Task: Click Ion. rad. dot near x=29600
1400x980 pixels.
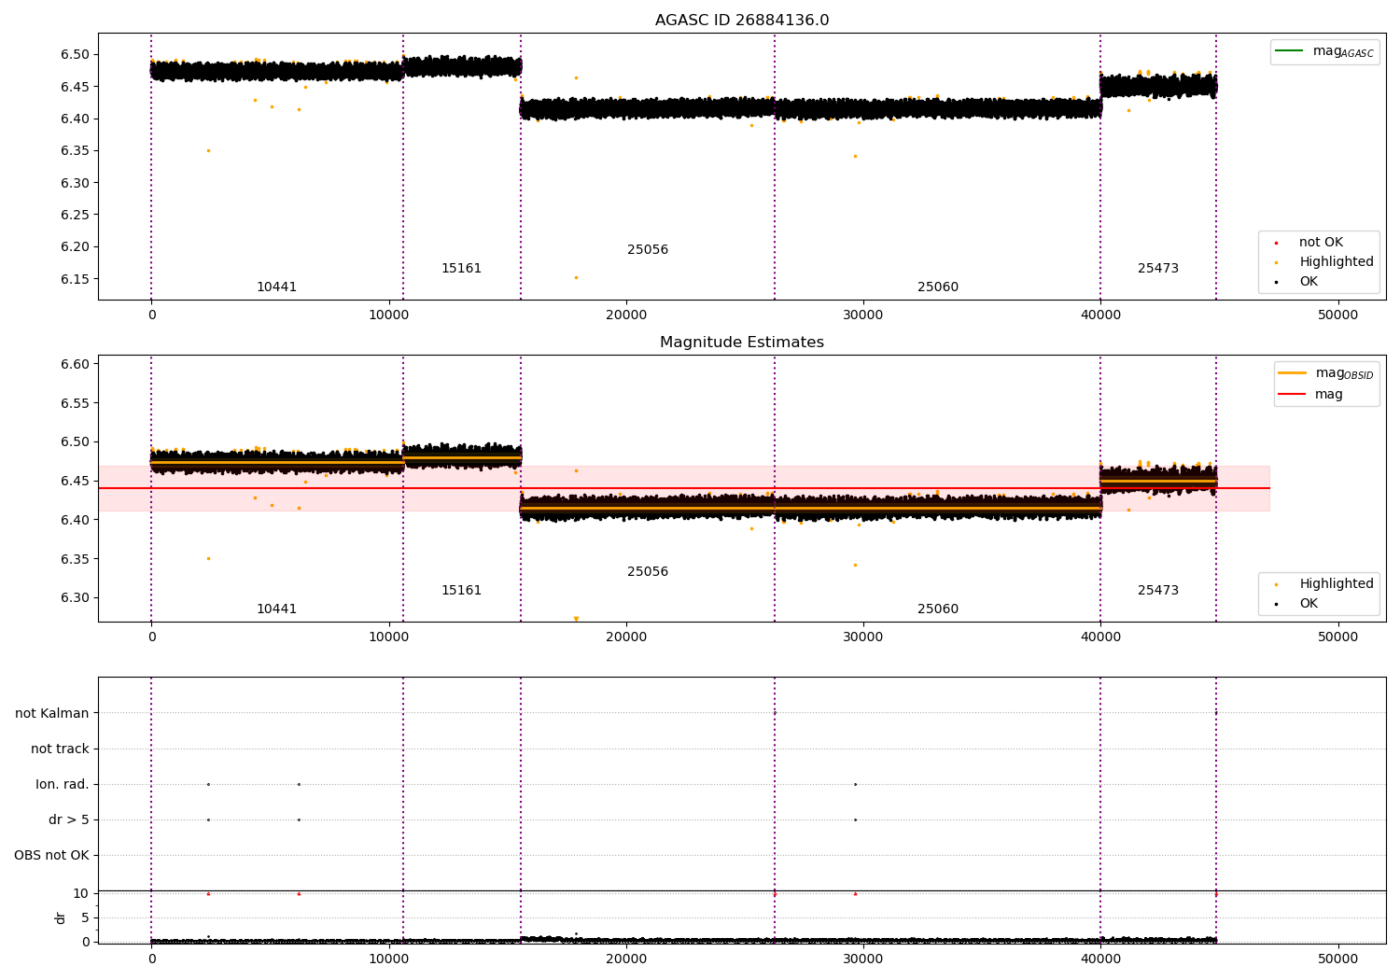Action: pos(855,785)
